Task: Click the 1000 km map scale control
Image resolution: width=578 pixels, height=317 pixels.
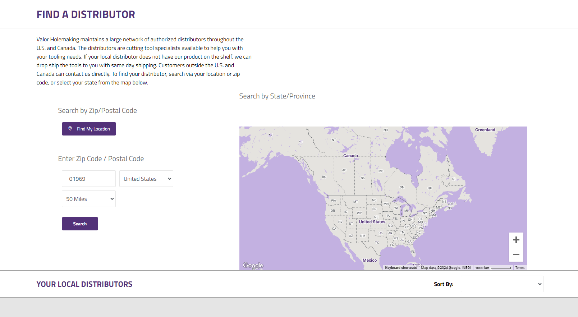Action: point(493,268)
